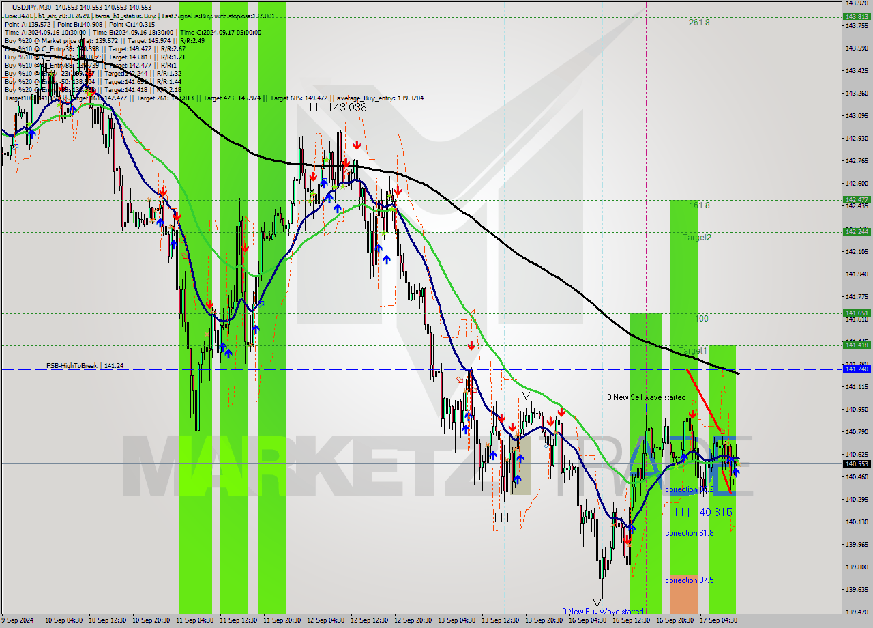Click the green 142.244 price tag
Screen dimensions: 873x628
point(857,231)
